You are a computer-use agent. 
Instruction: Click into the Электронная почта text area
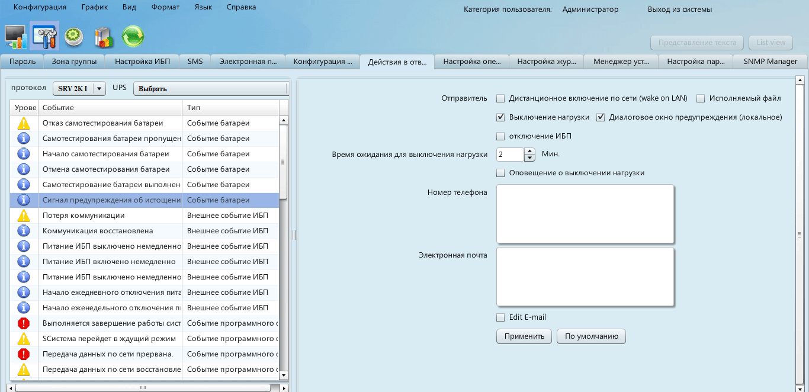[x=585, y=277]
